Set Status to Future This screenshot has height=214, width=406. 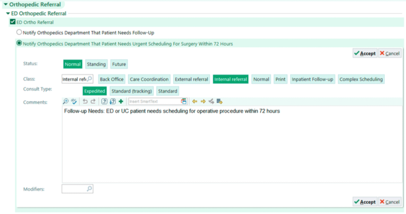click(x=119, y=64)
